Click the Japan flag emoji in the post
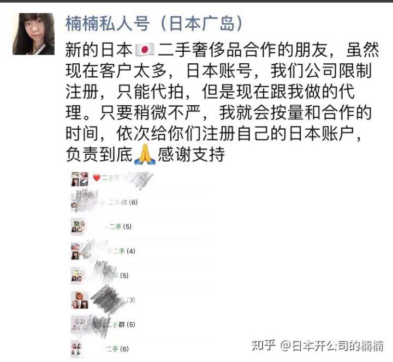Viewport: 393px width, 362px height. (x=145, y=49)
